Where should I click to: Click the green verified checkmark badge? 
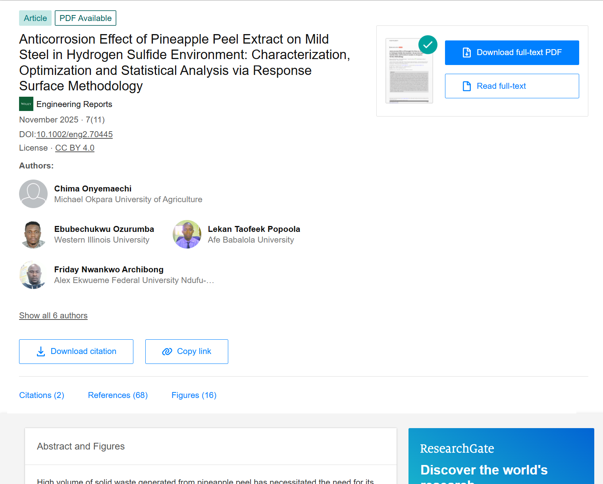(428, 45)
